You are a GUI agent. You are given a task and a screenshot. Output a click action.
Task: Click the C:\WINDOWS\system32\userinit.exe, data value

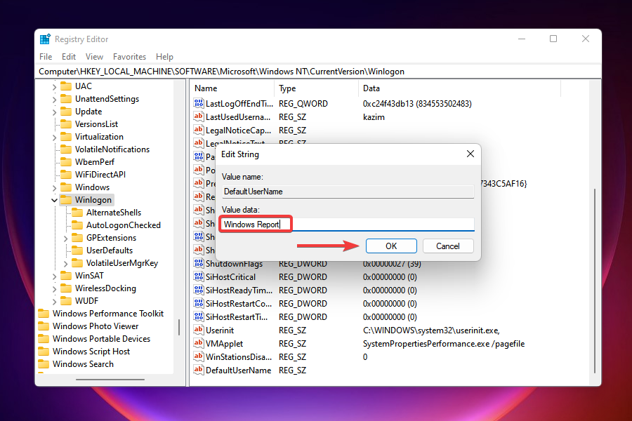431,330
